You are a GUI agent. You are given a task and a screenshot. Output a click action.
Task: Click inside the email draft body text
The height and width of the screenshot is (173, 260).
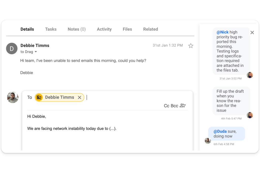pyautogui.click(x=71, y=128)
